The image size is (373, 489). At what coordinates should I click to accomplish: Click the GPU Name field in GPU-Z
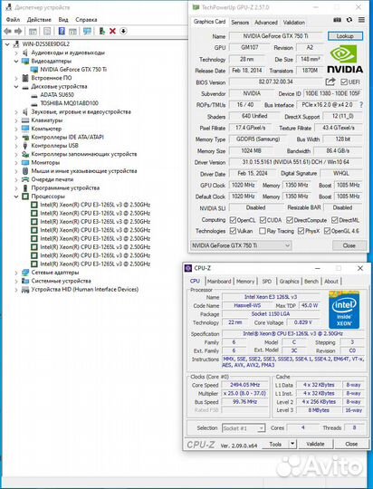275,36
